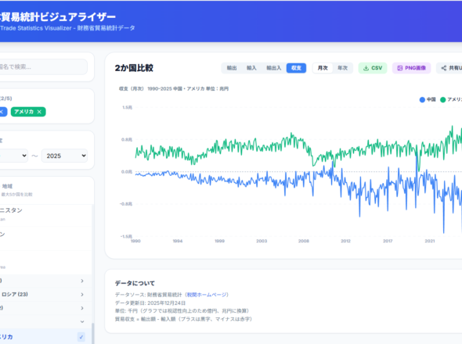Collapse the open region group chevron
Viewport: 462px width, 344px height.
point(82,321)
